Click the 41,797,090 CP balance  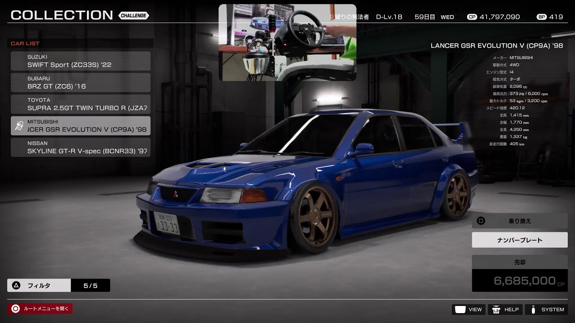[500, 17]
